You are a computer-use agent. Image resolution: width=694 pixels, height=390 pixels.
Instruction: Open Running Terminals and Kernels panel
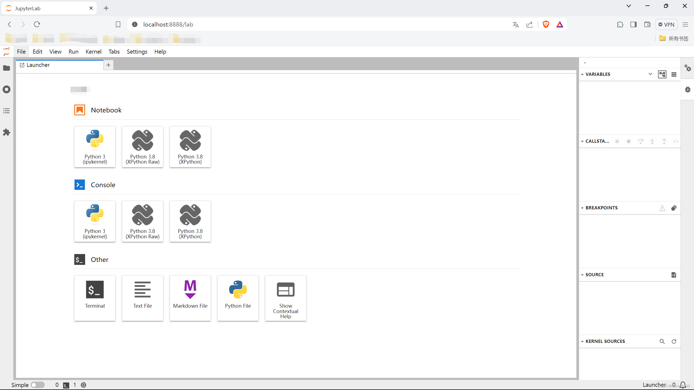(x=7, y=89)
